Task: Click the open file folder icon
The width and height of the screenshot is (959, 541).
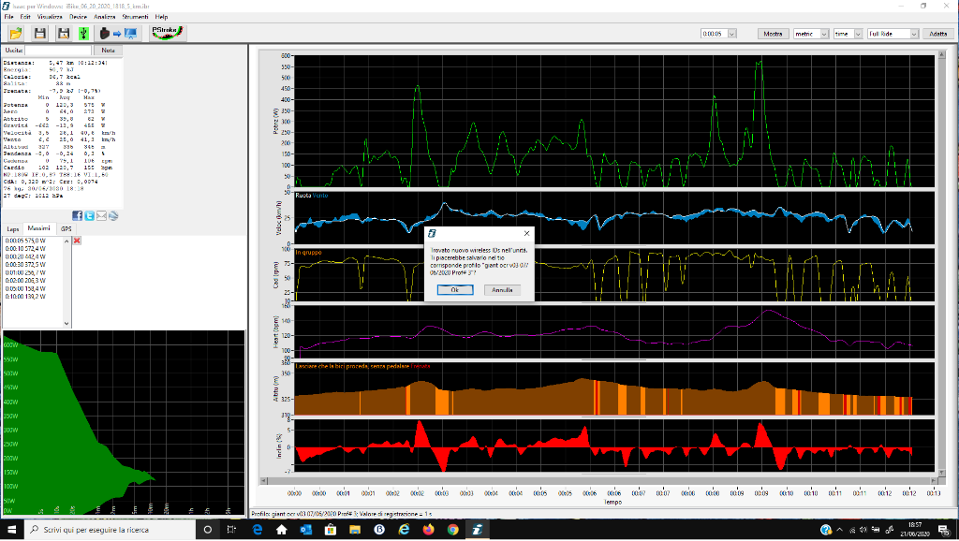Action: click(x=16, y=33)
